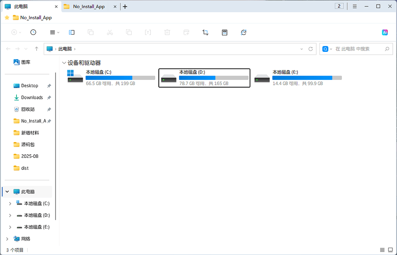The image size is (397, 255).
Task: Click the star favorites icon in bookmark bar
Action: tap(7, 18)
